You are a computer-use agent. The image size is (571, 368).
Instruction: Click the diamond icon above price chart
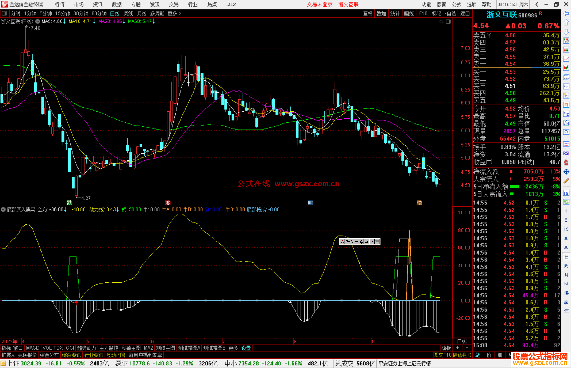441,22
